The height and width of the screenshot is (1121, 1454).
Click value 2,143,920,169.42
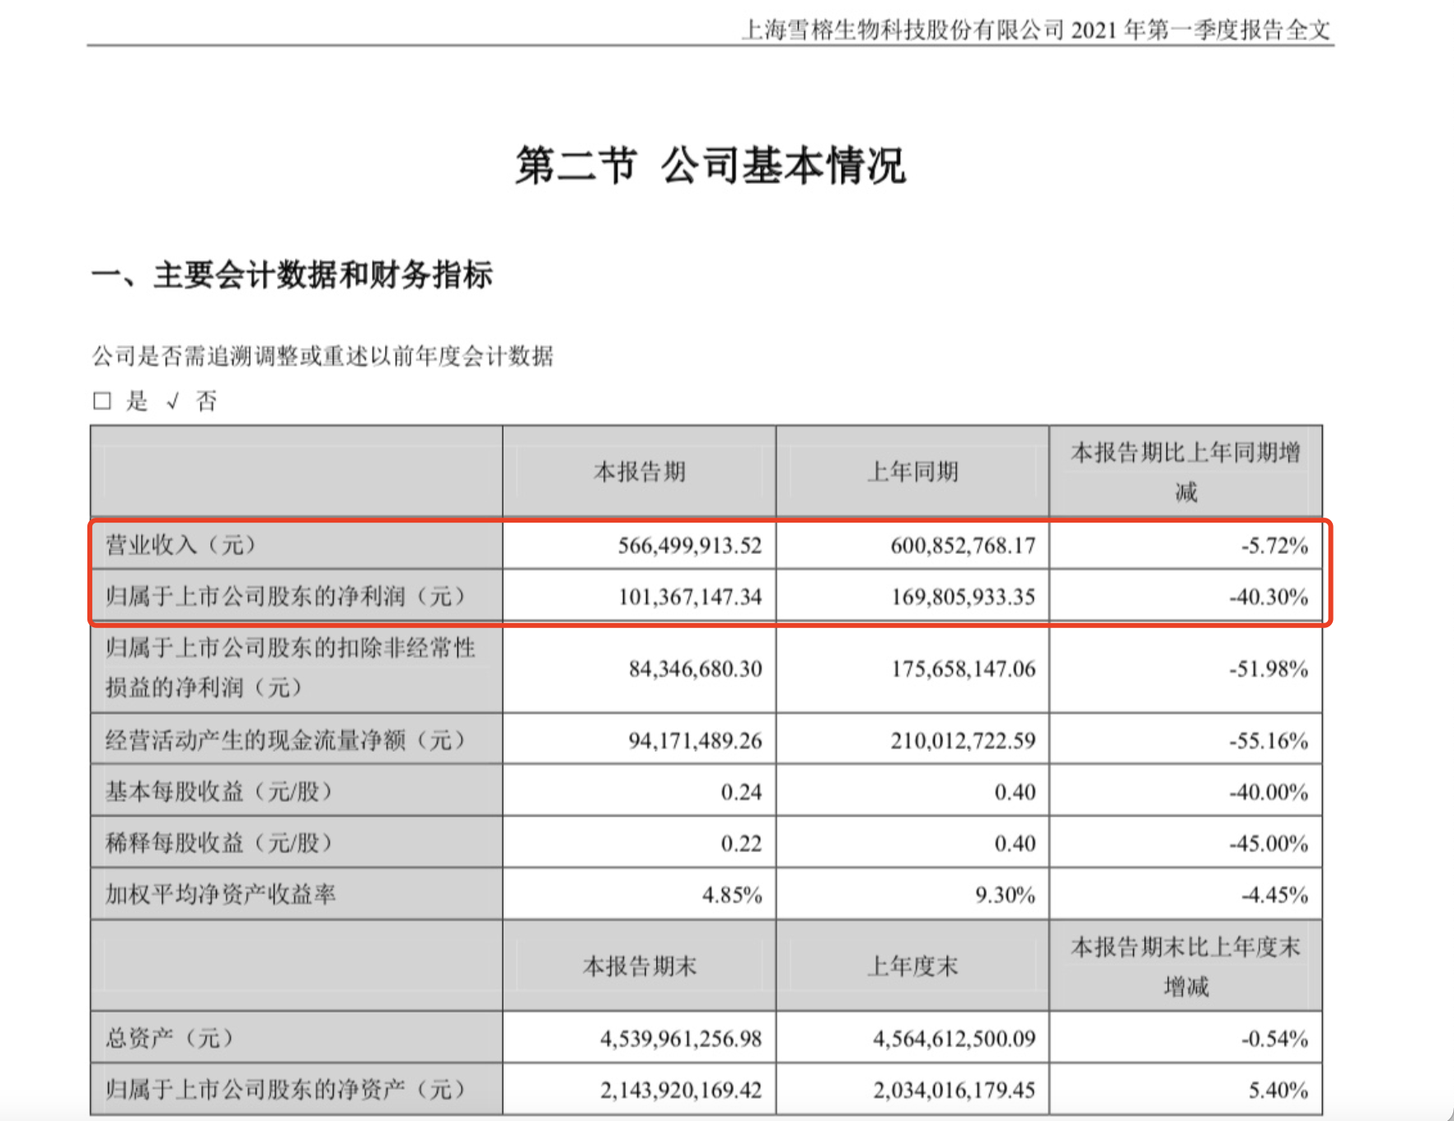point(681,1090)
